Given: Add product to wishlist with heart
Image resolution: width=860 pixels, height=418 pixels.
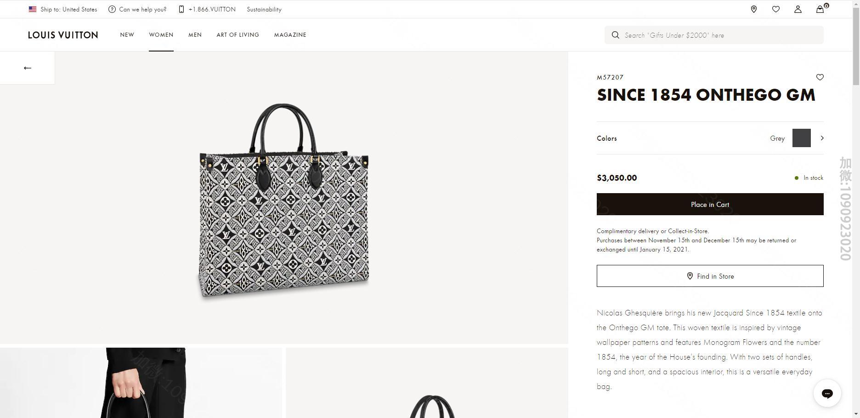Looking at the screenshot, I should 820,77.
